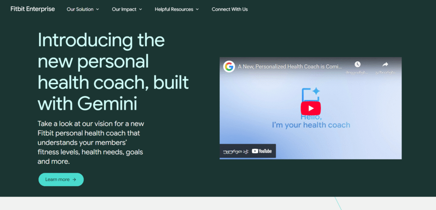Image resolution: width=436 pixels, height=210 pixels.
Task: Click the Georgian 'watch on' text beside YouTube logo
Action: [x=235, y=151]
